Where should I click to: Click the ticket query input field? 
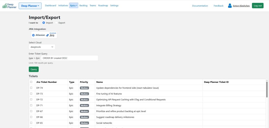(x=69, y=58)
